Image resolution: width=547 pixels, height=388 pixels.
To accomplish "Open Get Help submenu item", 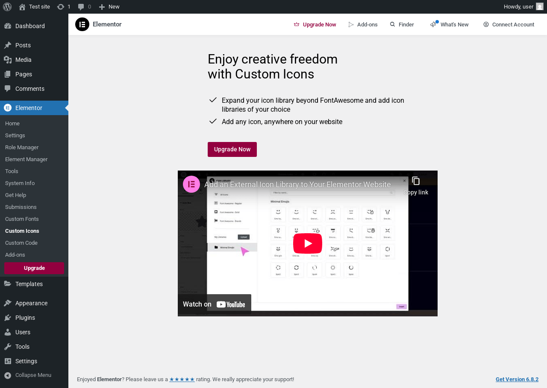I will [x=15, y=195].
